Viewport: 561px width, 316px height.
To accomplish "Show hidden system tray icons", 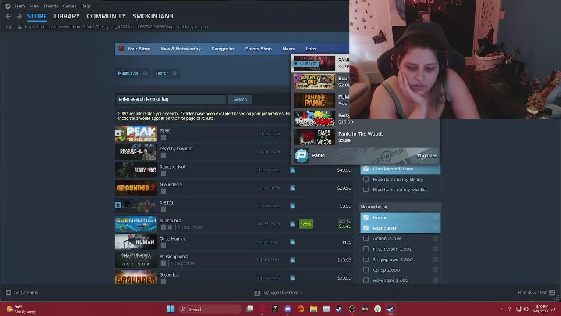I will coord(501,309).
